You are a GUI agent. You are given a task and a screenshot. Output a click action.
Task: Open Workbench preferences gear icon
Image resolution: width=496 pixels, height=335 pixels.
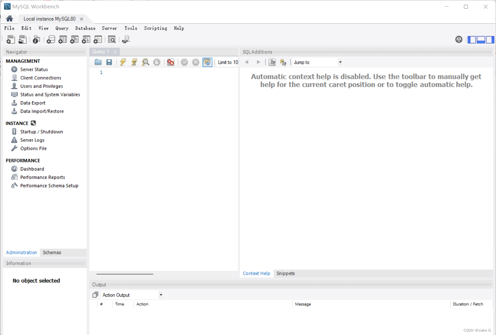click(x=459, y=39)
